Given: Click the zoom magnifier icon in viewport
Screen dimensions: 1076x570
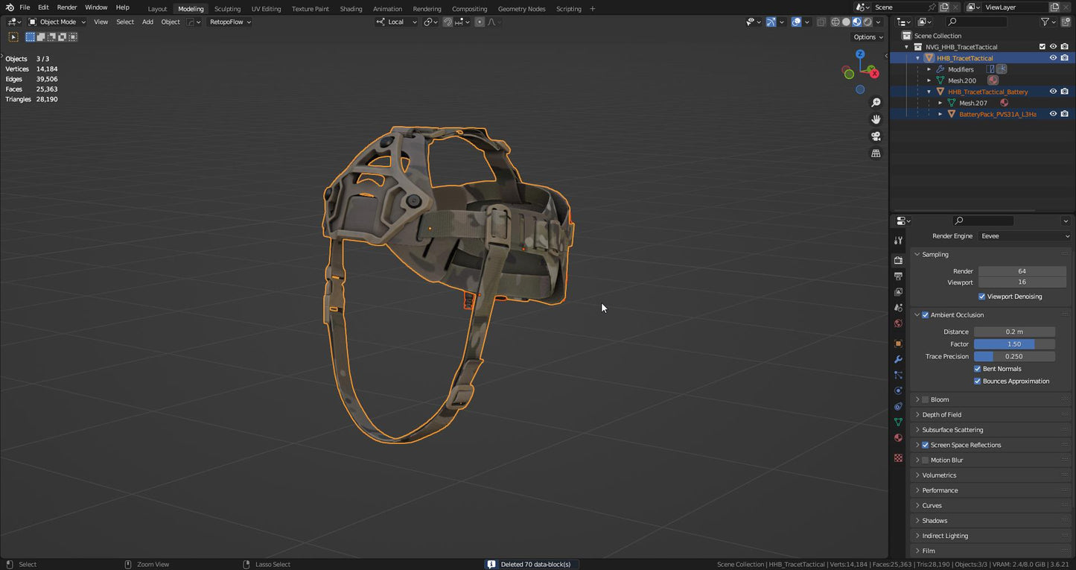Looking at the screenshot, I should coord(876,103).
